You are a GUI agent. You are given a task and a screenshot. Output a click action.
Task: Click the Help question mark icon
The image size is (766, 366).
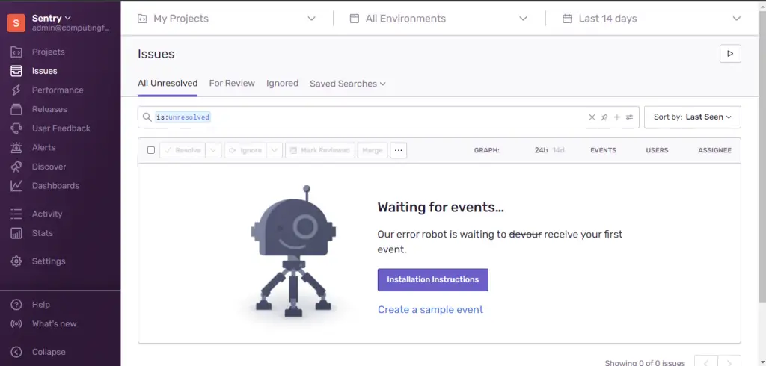click(x=16, y=305)
